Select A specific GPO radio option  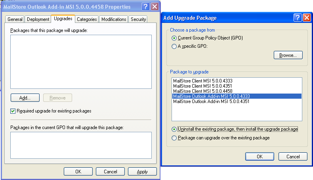(x=174, y=46)
